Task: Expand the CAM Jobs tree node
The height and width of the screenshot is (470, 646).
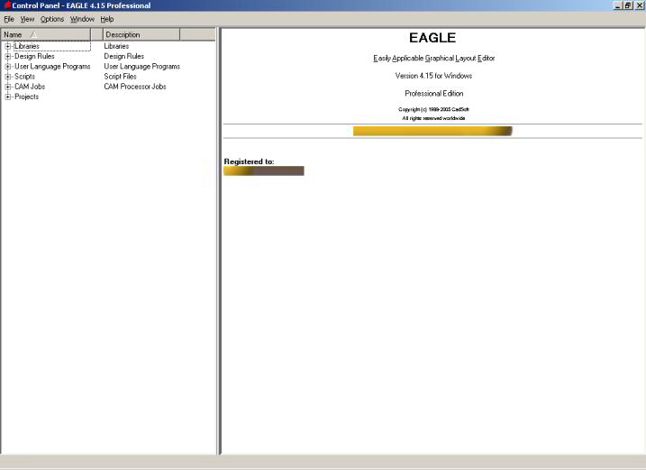Action: [8, 87]
